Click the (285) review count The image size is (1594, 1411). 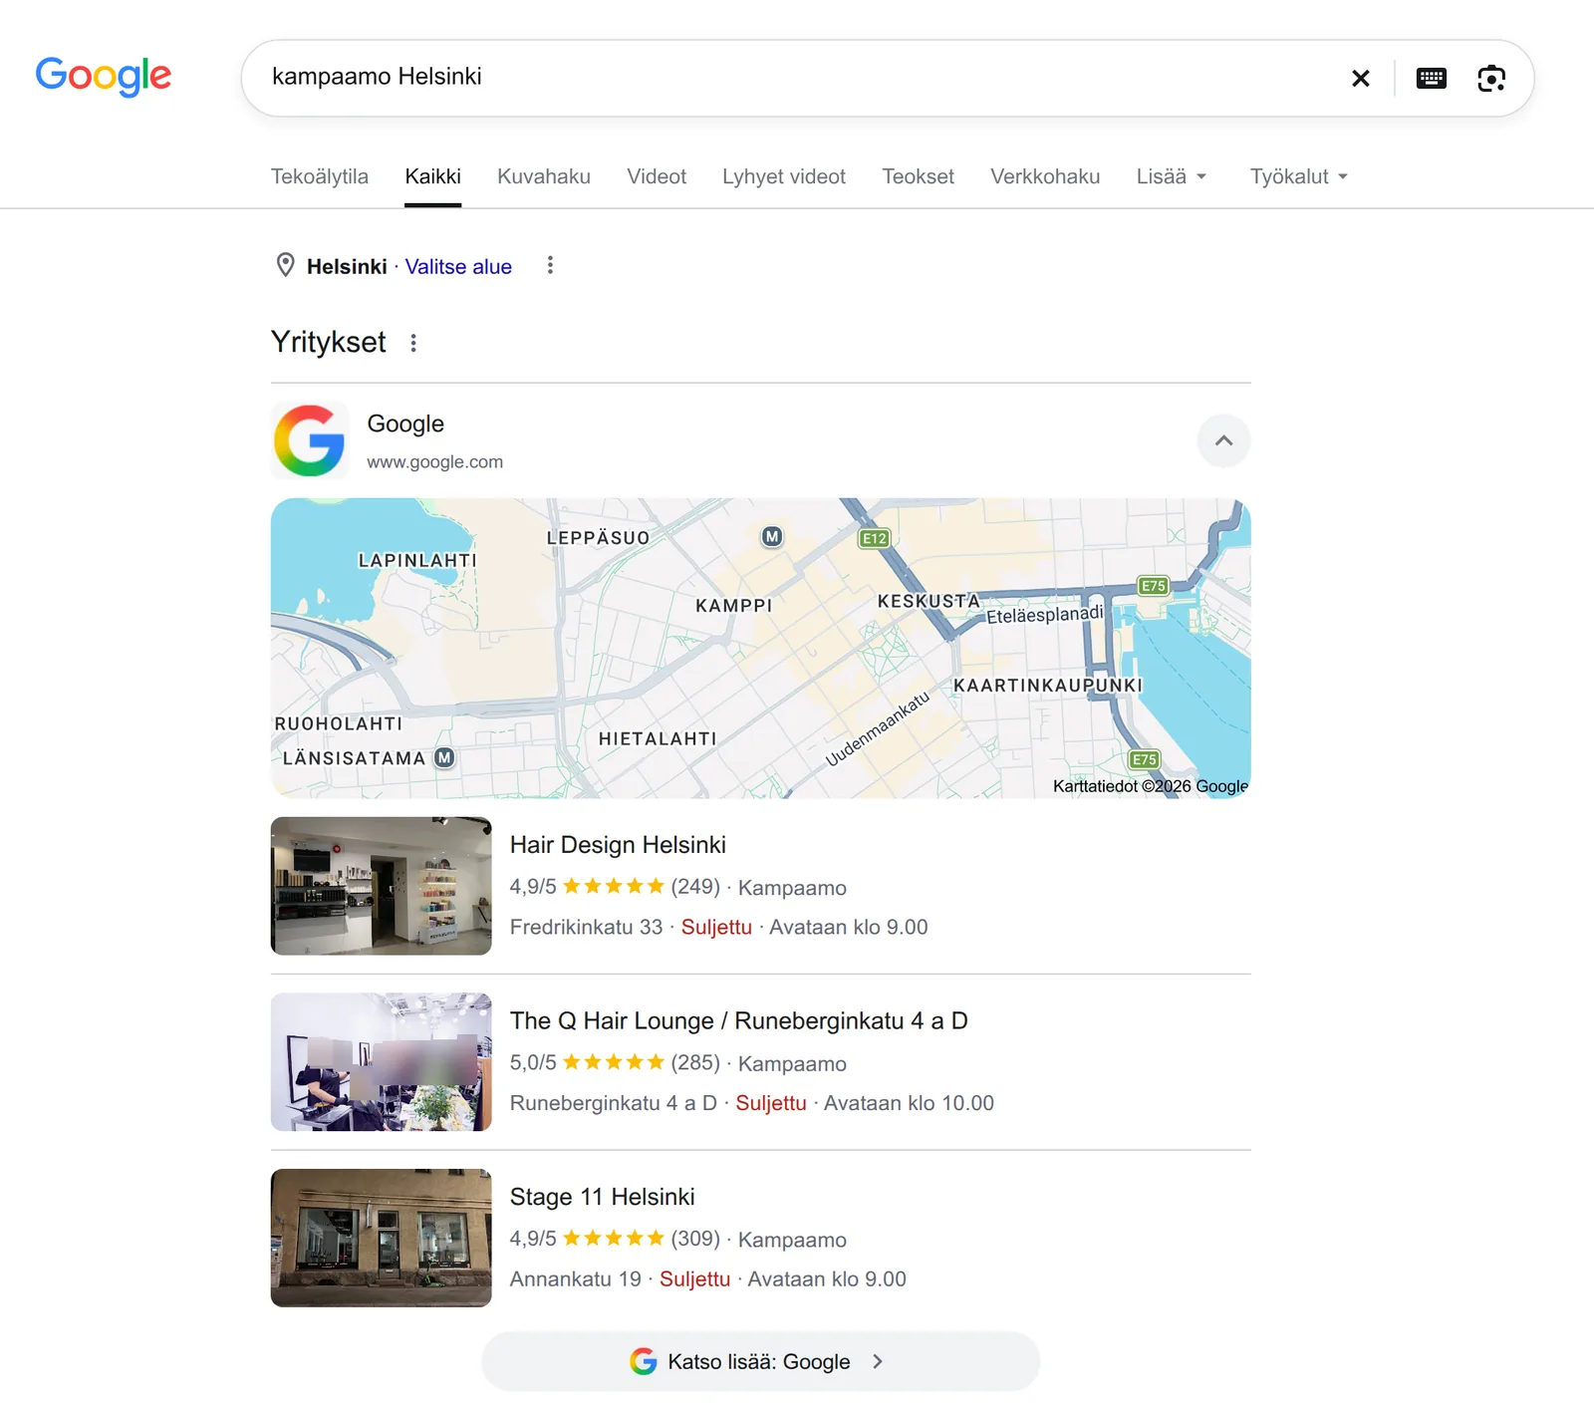695,1062
